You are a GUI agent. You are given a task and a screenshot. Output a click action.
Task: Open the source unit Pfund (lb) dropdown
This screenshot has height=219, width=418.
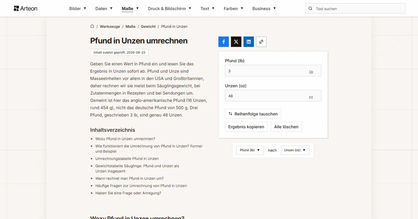250,150
